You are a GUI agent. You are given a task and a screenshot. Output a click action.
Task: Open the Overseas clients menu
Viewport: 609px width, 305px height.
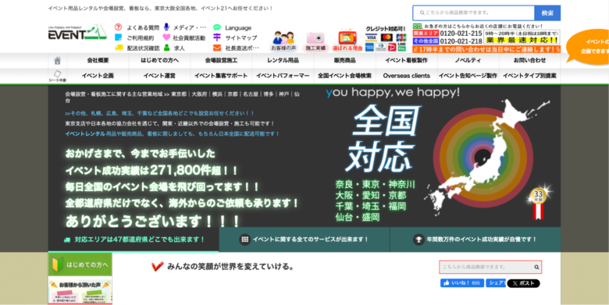click(x=406, y=76)
